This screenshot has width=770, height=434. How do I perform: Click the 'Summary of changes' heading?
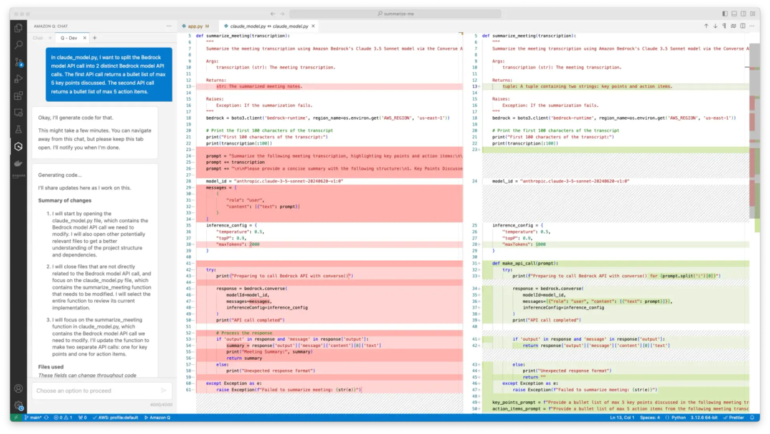point(65,200)
